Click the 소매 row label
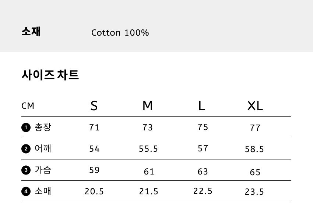 click(43, 191)
